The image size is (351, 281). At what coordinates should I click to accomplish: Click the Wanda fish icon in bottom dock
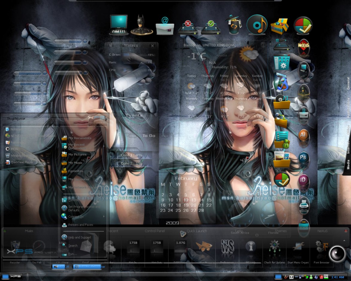coord(203,246)
